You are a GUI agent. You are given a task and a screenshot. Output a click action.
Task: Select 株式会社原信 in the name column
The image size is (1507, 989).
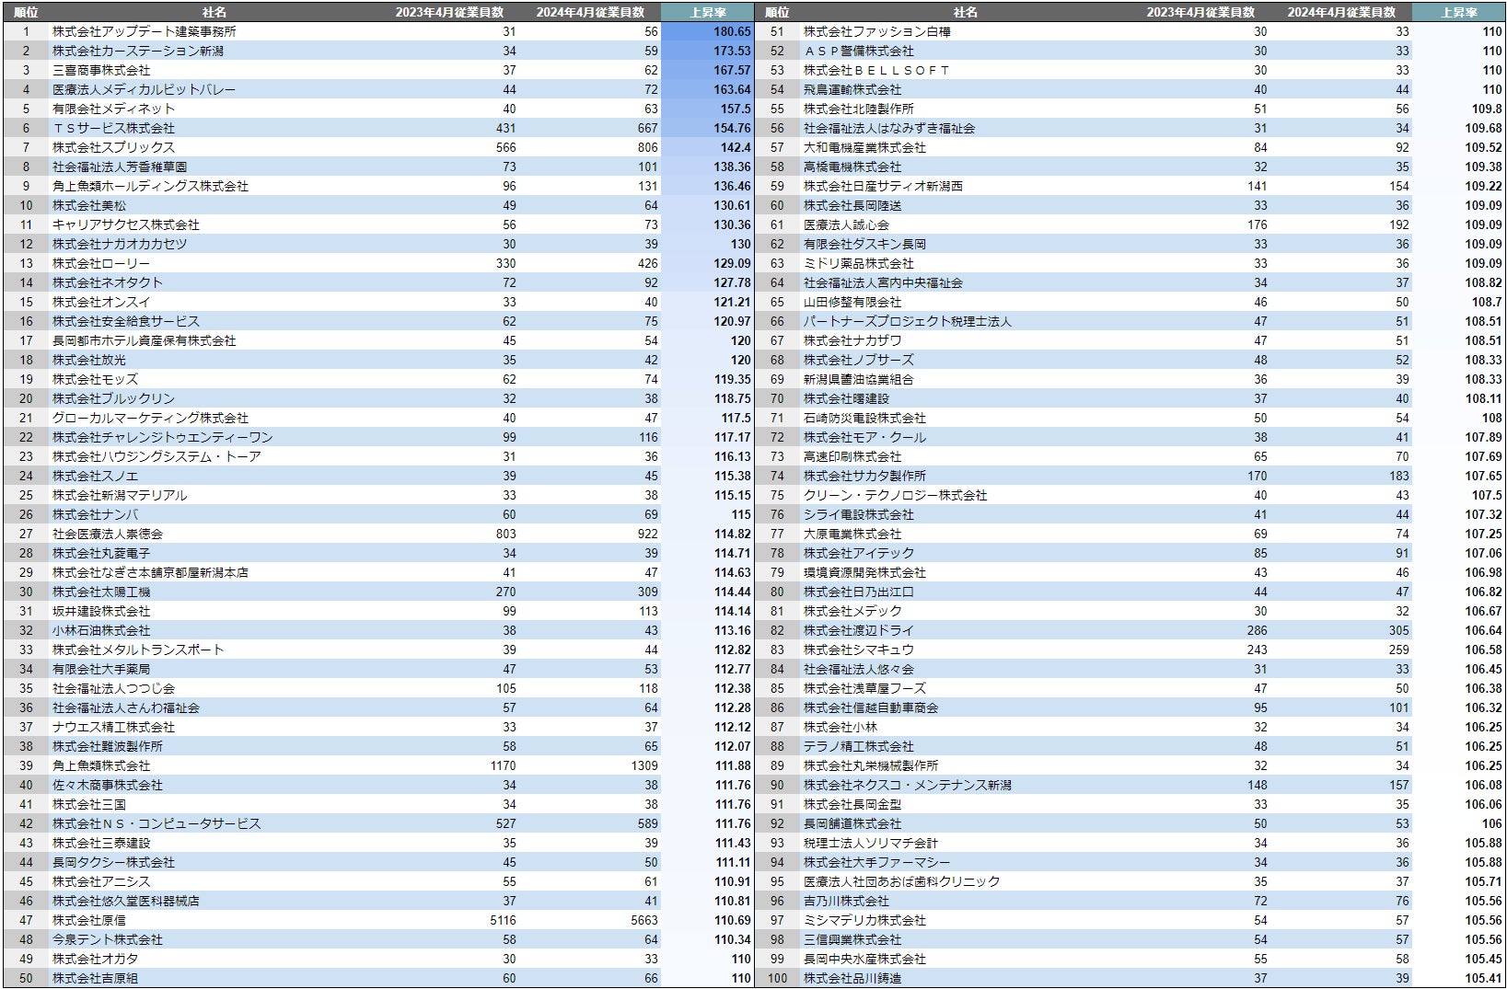[88, 920]
